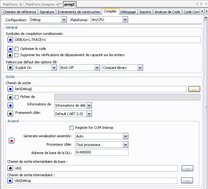This screenshot has width=208, height=189.
Task: Check the Fichier de checkbox
Action: pyautogui.click(x=17, y=97)
